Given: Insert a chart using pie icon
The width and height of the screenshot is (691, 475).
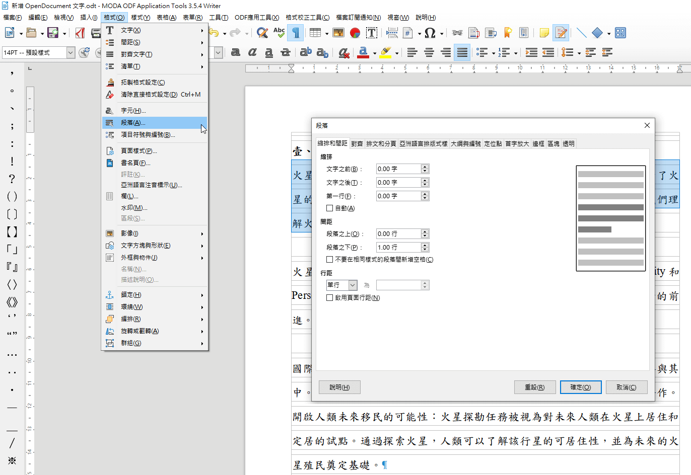Looking at the screenshot, I should pos(355,33).
